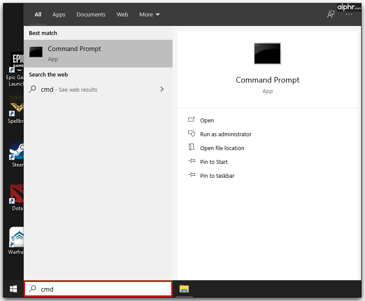Viewport: 365px width, 301px height.
Task: Switch to the Web search tab
Action: coord(122,15)
